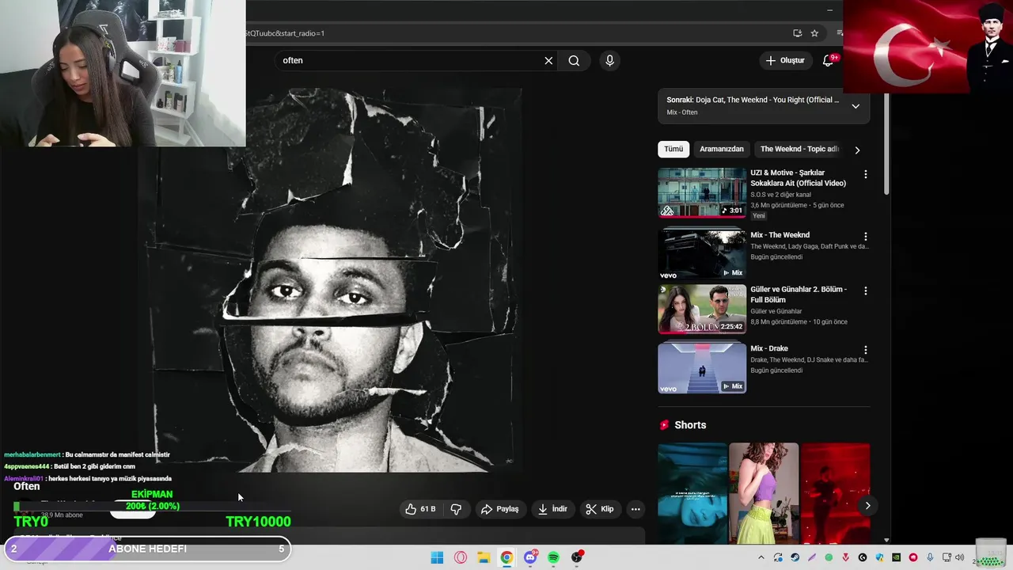
Task: Click the browser address bar URL
Action: point(285,33)
